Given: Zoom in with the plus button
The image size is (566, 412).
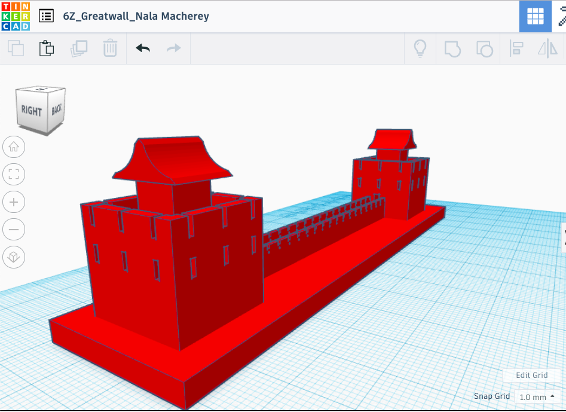Looking at the screenshot, I should (14, 202).
